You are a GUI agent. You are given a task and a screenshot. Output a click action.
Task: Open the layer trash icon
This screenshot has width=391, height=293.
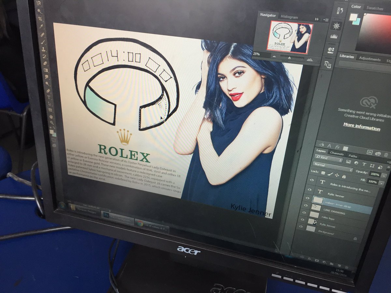tap(386, 155)
